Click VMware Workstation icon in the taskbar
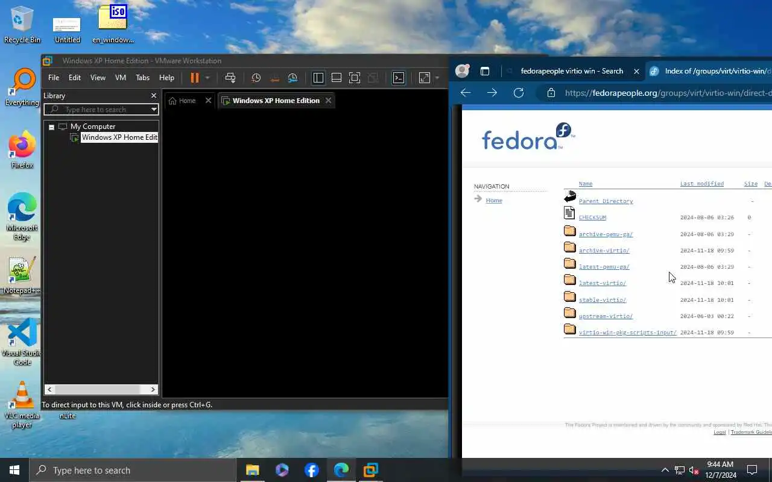 tap(370, 470)
